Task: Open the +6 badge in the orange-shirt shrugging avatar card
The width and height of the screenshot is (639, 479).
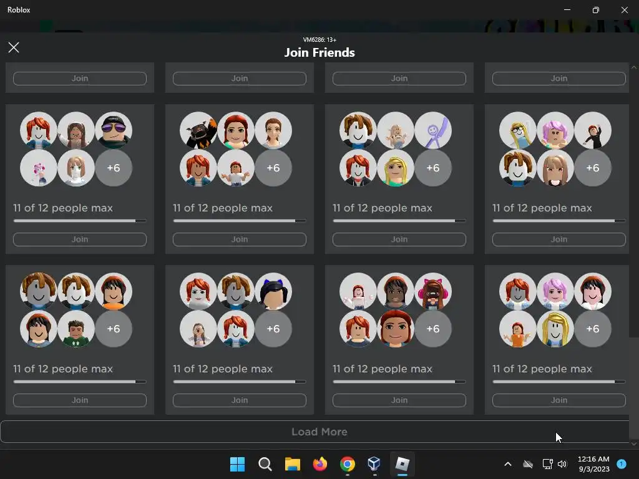Action: tap(593, 329)
